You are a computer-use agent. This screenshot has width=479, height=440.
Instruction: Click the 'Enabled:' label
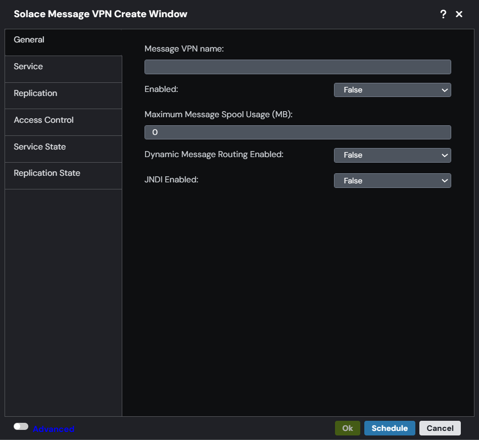point(161,89)
